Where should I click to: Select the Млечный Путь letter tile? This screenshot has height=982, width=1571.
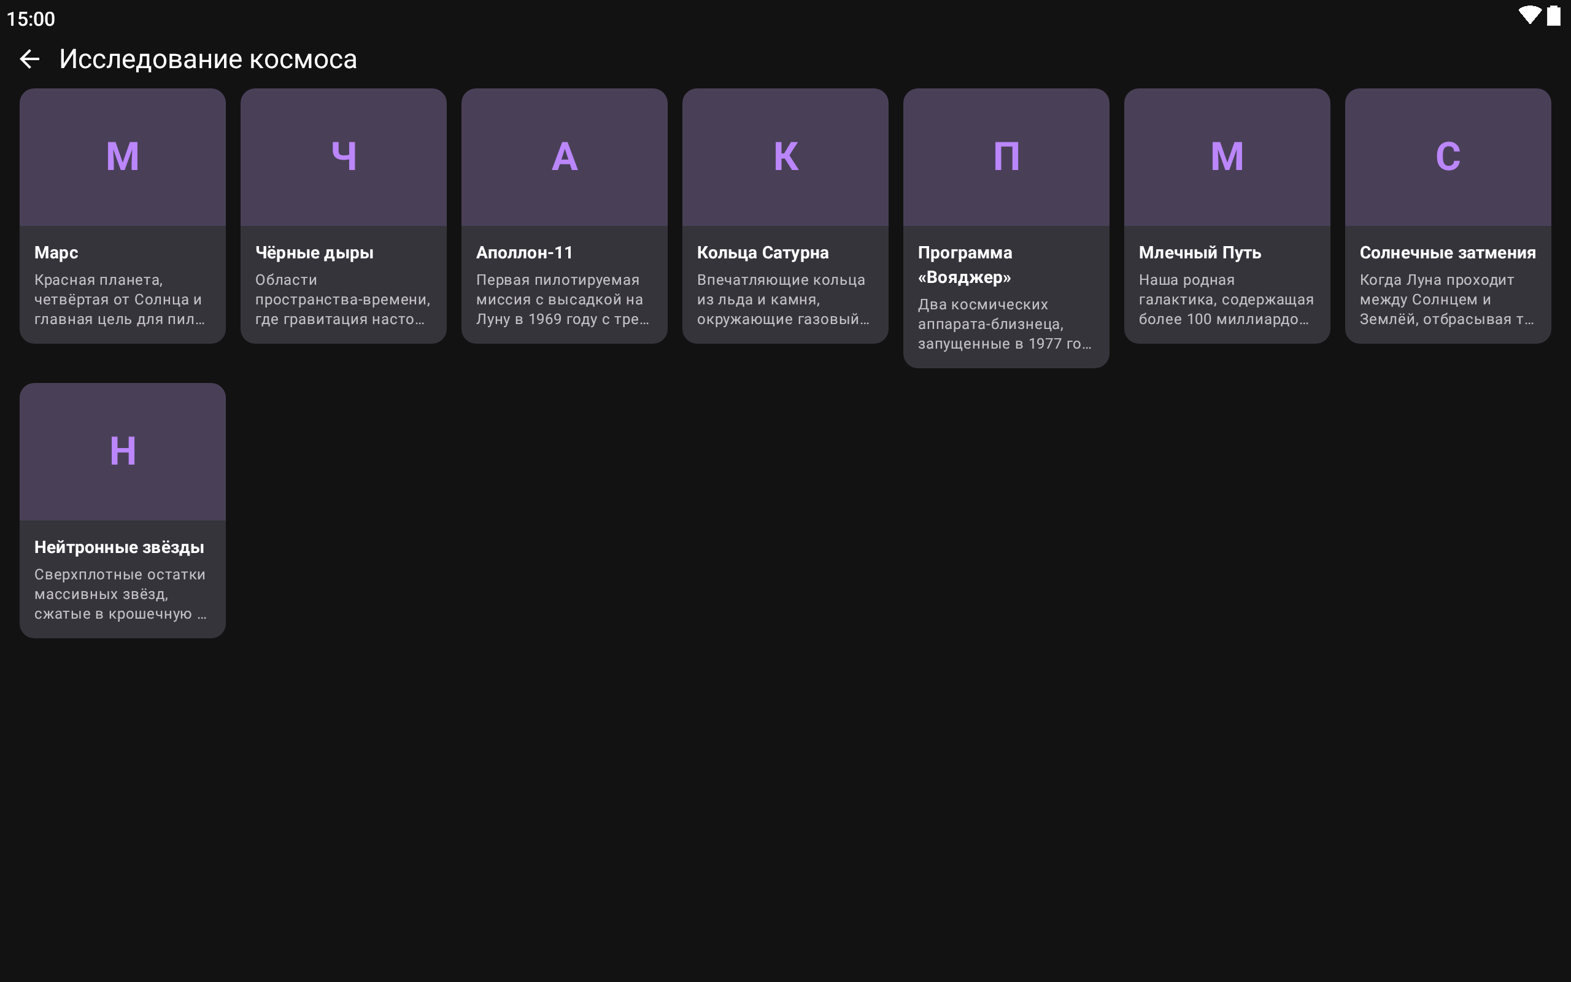1227,157
